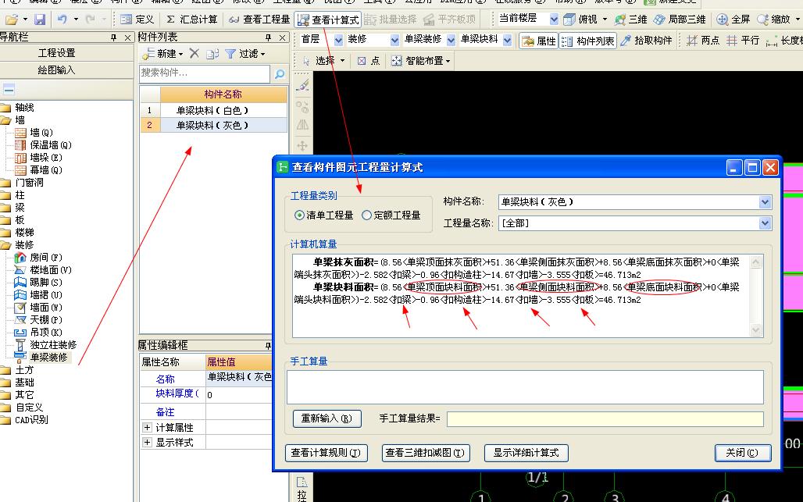803x502 pixels.
Task: Switch to the 俯视 view
Action: tap(580, 20)
